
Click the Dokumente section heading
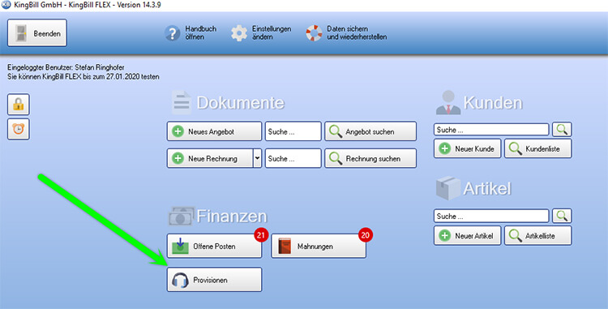[x=241, y=103]
